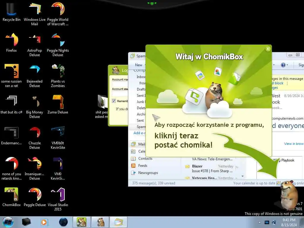This screenshot has height=228, width=304.
Task: Open Peggle Deluxe desktop icon
Action: click(x=34, y=197)
